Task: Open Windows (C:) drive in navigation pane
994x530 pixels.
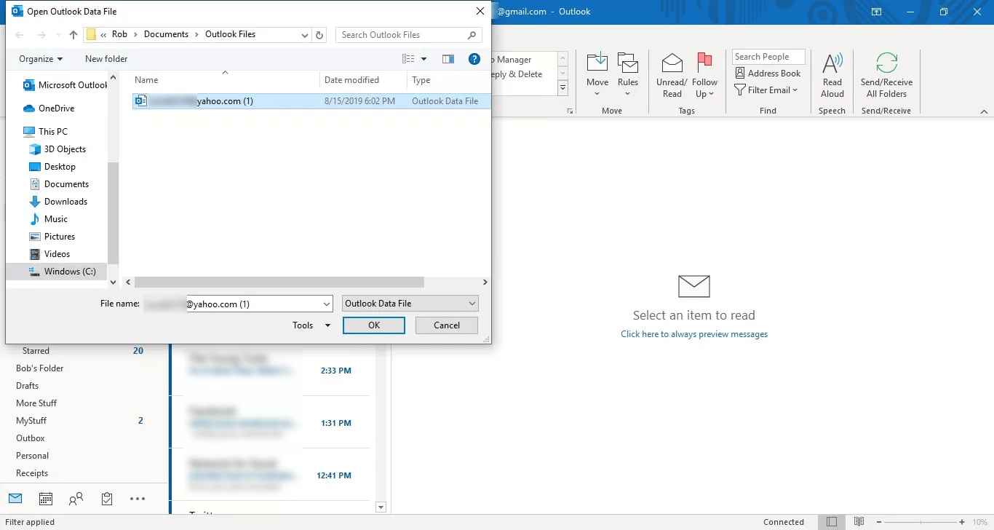Action: click(63, 272)
